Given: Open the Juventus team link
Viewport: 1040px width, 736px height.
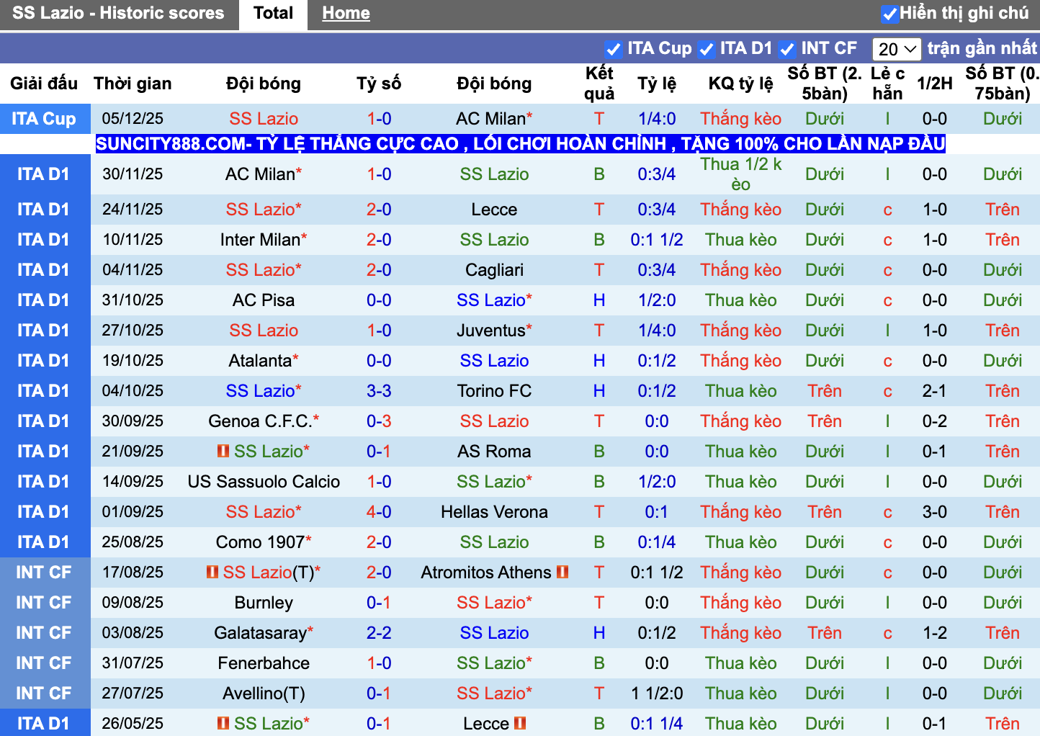Looking at the screenshot, I should click(491, 331).
